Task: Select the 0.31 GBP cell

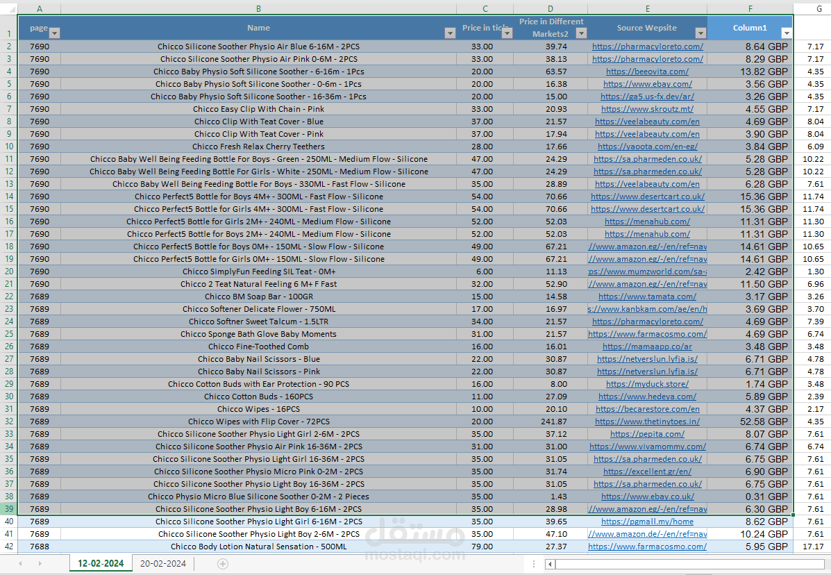Action: click(x=750, y=497)
